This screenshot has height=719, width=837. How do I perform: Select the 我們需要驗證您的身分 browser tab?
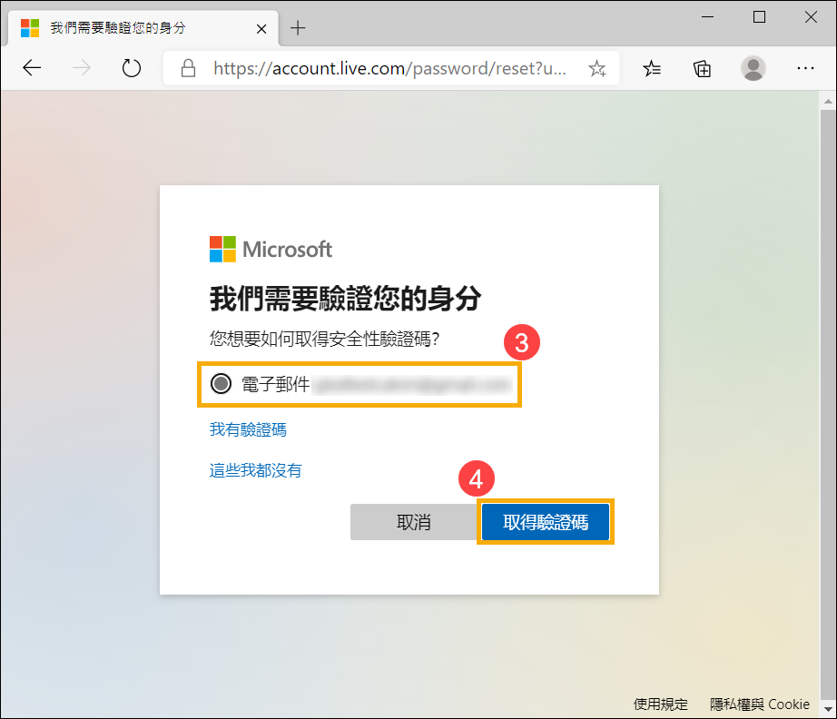coord(143,28)
